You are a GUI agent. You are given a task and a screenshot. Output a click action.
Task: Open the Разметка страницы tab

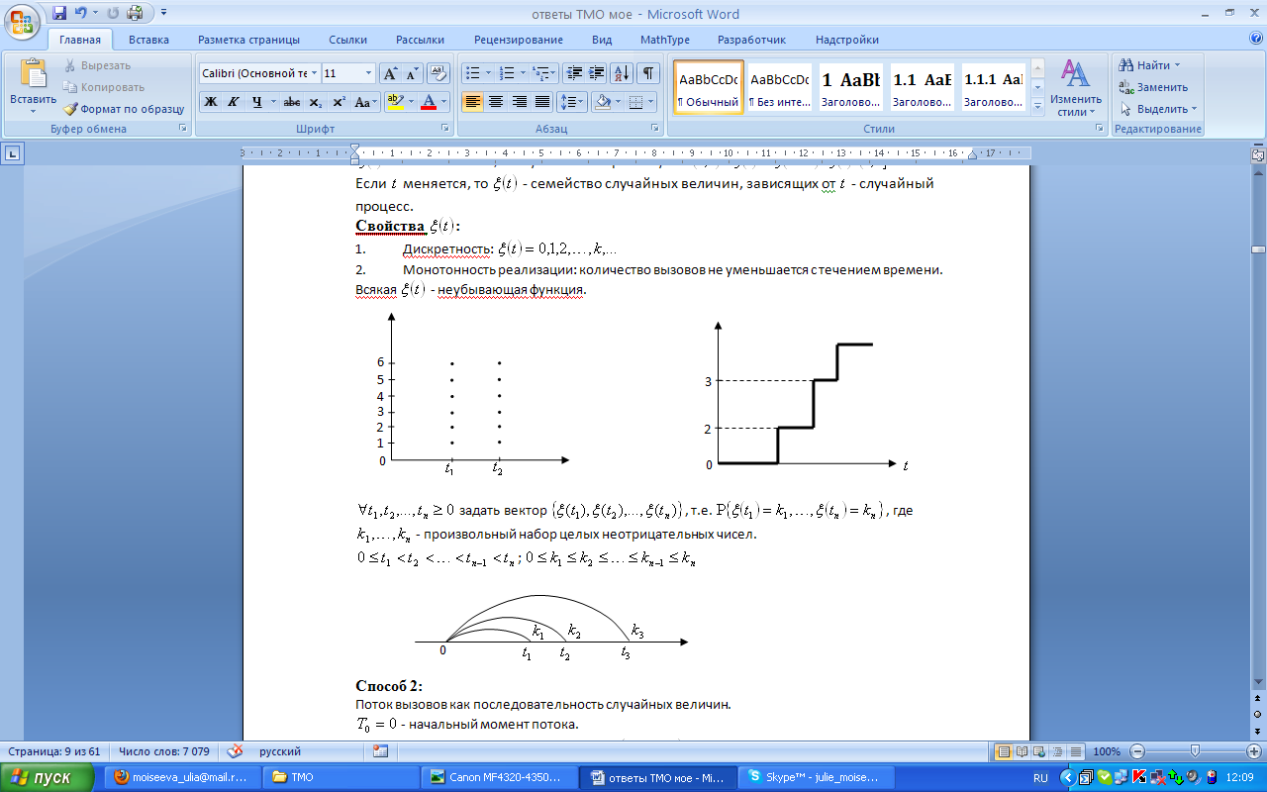[248, 40]
